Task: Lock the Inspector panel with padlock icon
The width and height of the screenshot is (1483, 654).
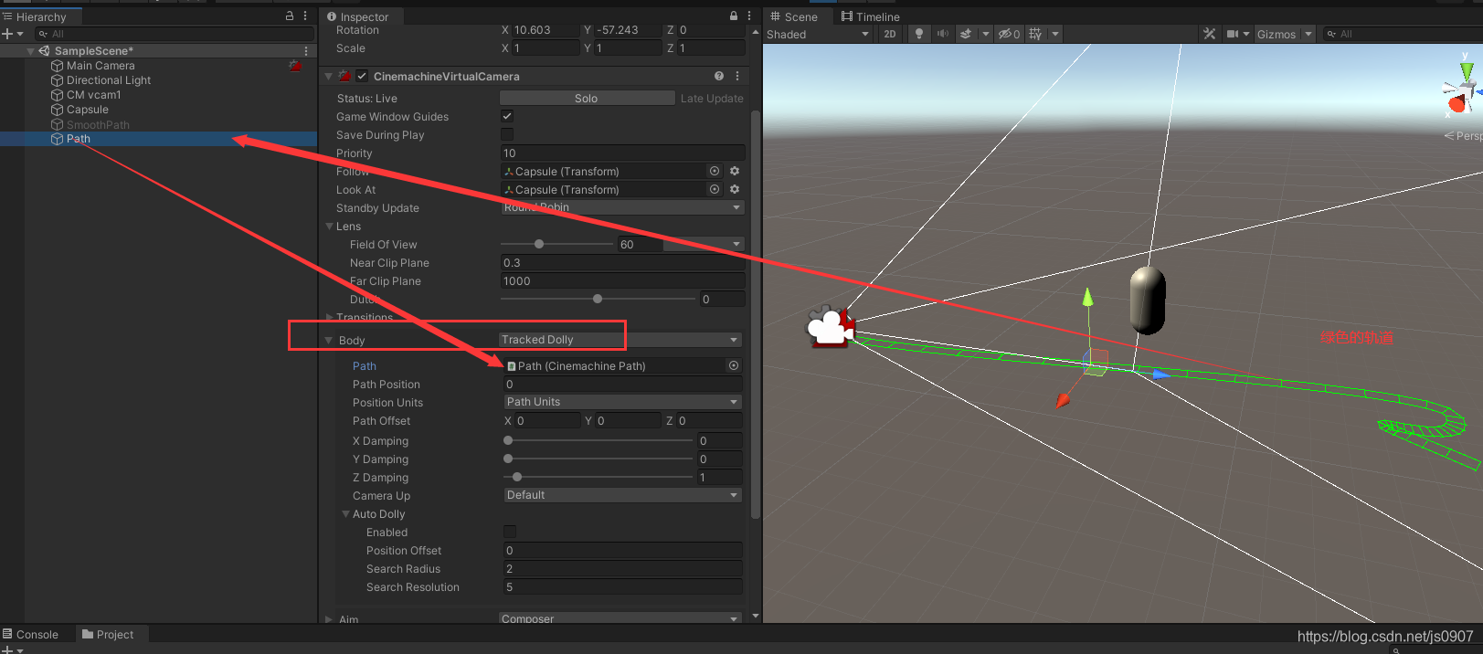Action: [734, 16]
